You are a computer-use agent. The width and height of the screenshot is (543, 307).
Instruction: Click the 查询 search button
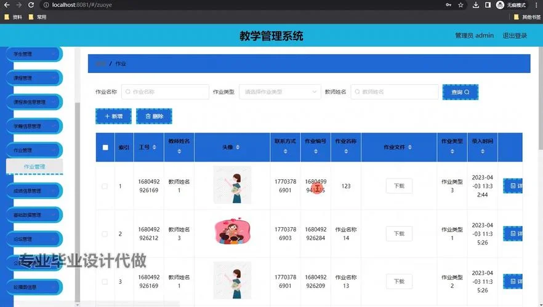pos(461,92)
